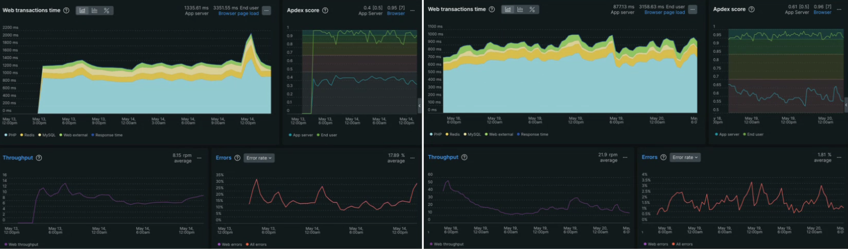The height and width of the screenshot is (249, 848).
Task: Toggle Web external legend in May 13 dashboard
Action: coord(74,135)
